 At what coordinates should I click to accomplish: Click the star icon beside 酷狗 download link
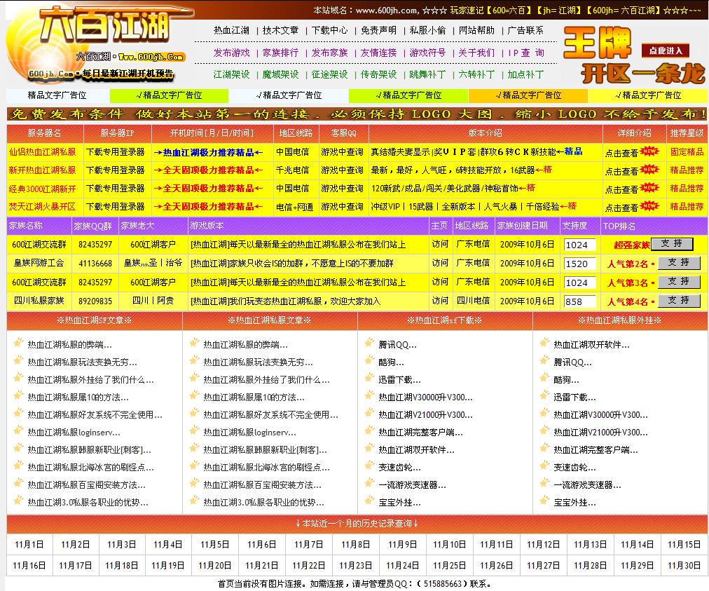click(x=367, y=362)
